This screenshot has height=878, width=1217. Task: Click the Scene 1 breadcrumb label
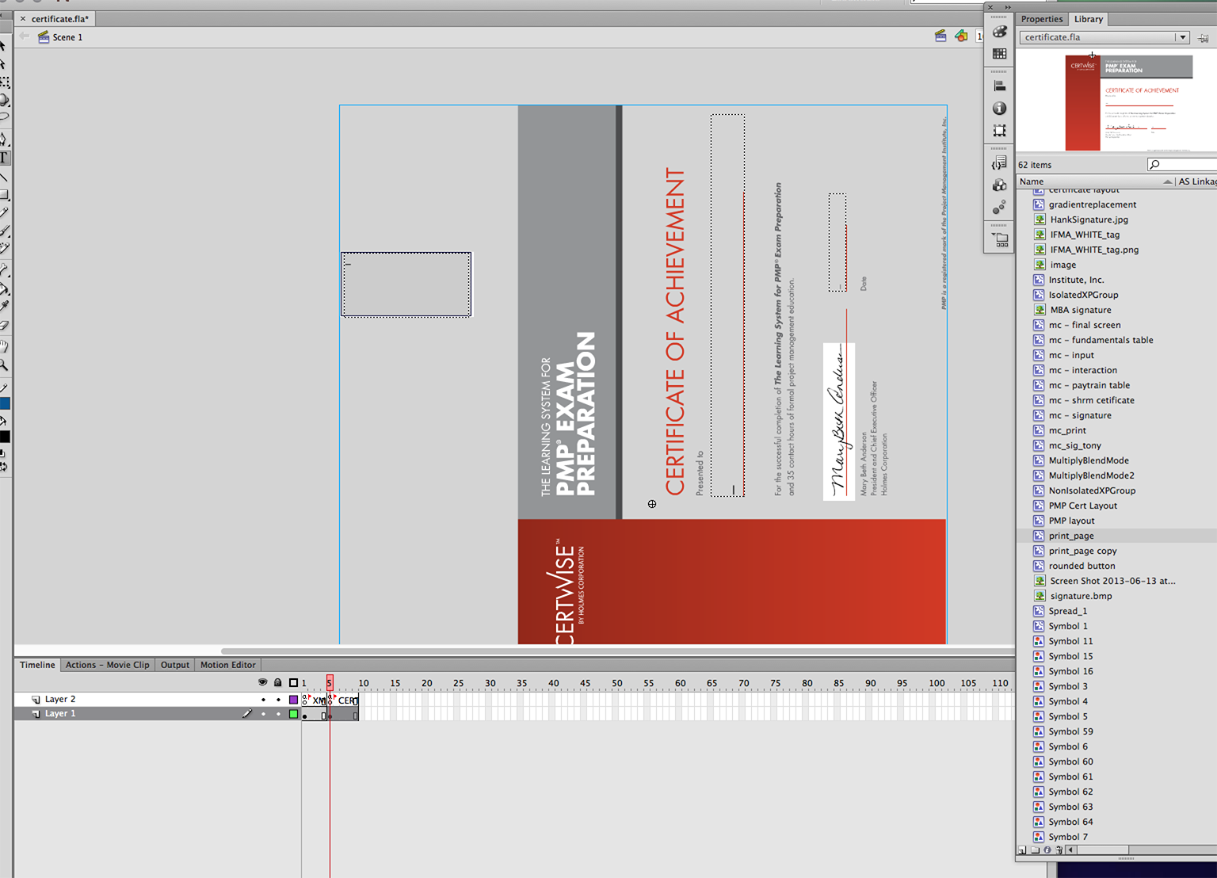coord(67,37)
